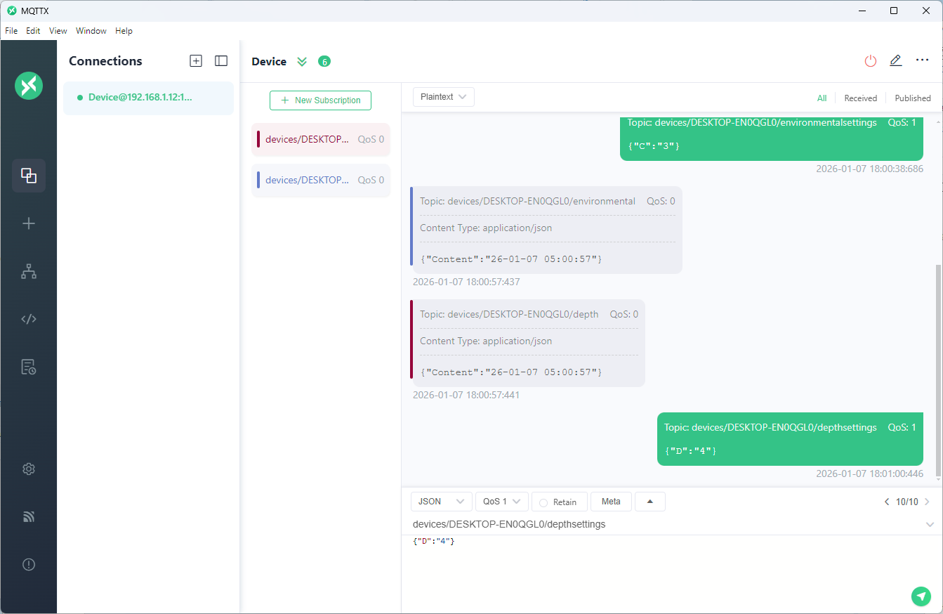Open the Plaintext format dropdown
The image size is (943, 614).
click(x=443, y=97)
